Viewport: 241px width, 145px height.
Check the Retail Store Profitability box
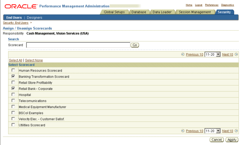coord(13,82)
